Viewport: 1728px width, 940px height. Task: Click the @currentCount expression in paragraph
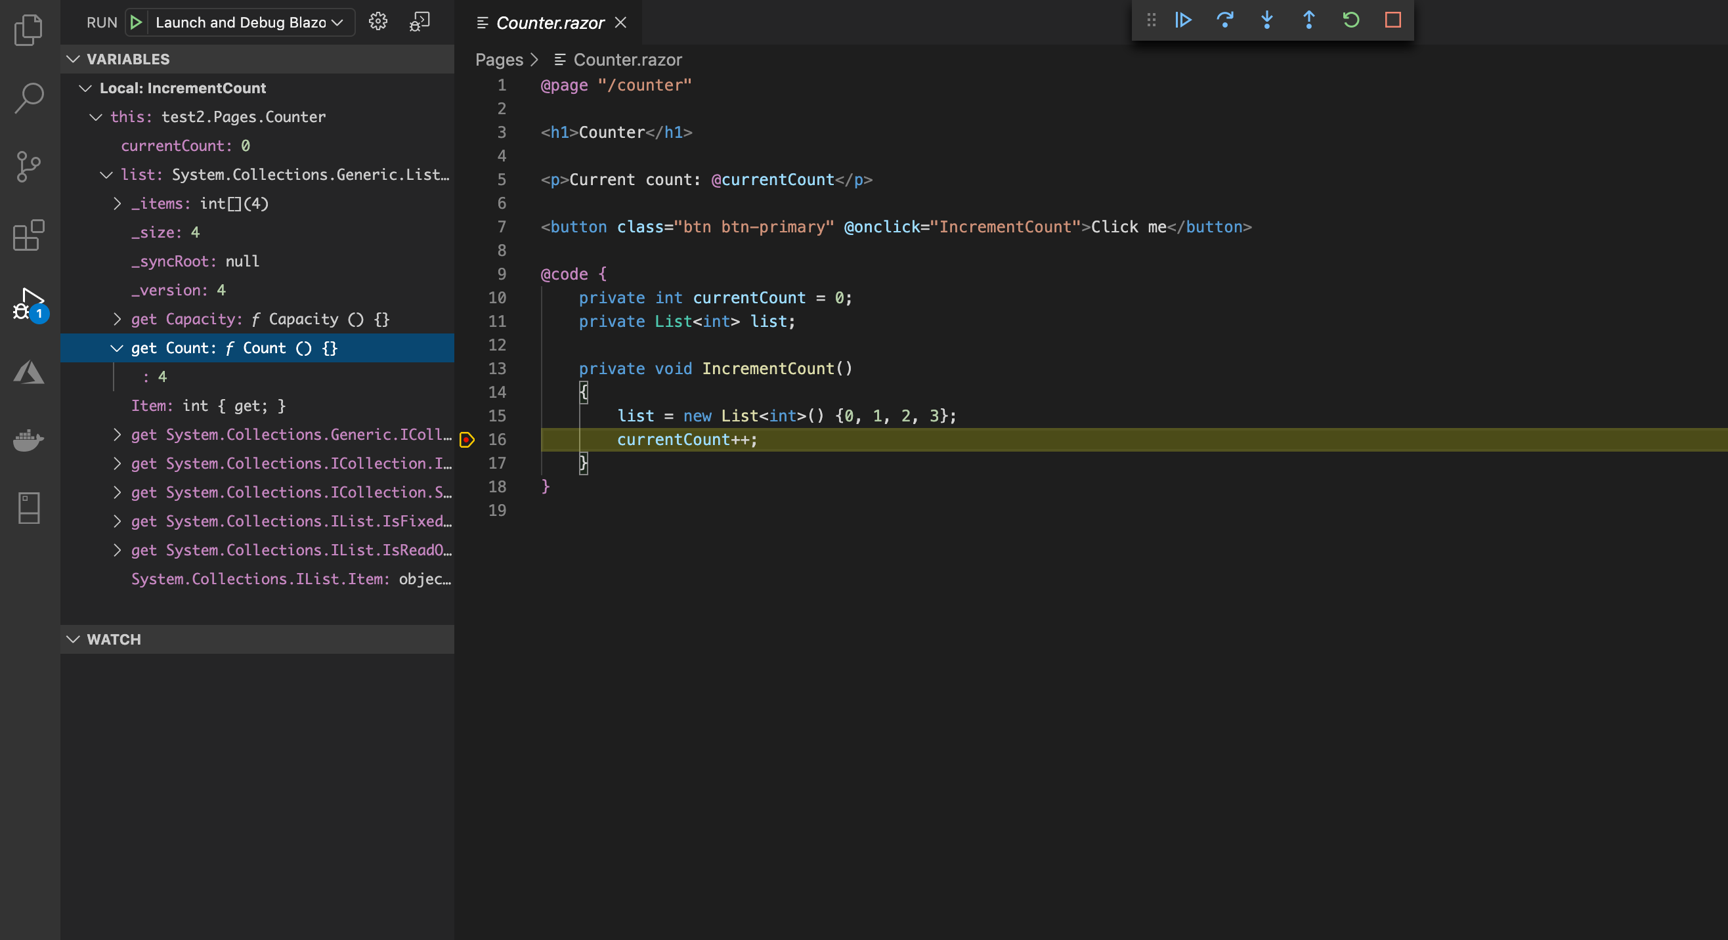pyautogui.click(x=773, y=180)
